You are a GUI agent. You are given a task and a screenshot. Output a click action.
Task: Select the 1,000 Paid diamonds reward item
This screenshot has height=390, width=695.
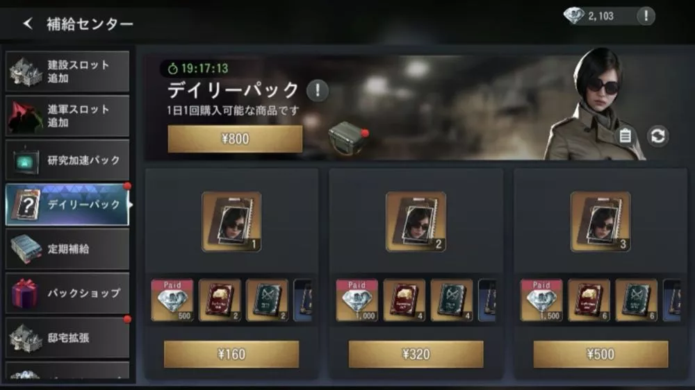[x=357, y=300]
